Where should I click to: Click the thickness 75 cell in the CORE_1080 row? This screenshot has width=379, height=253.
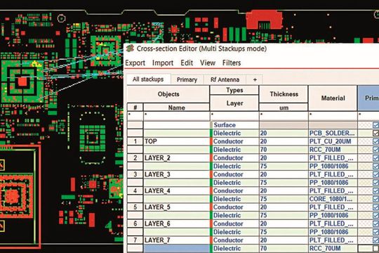tap(284, 199)
